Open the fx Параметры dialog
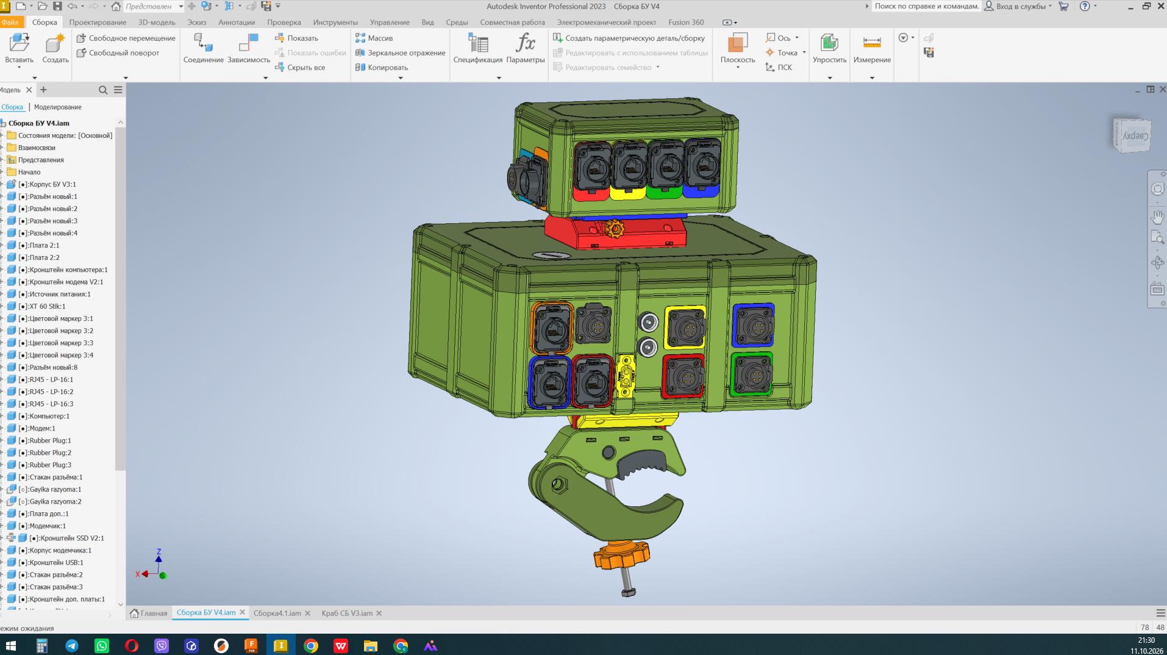The width and height of the screenshot is (1167, 655). point(525,43)
